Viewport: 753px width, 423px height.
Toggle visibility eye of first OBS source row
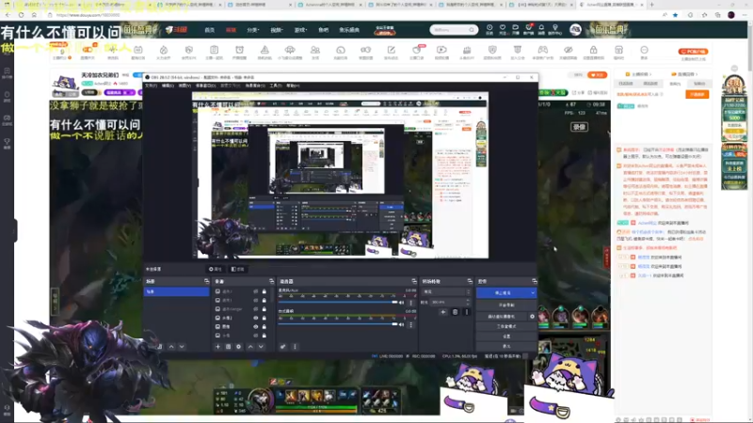[x=255, y=291]
